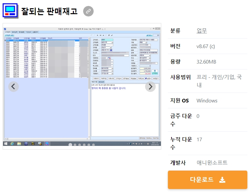Jump to the second carousel indicator dot
The height and width of the screenshot is (192, 250).
coord(75,145)
